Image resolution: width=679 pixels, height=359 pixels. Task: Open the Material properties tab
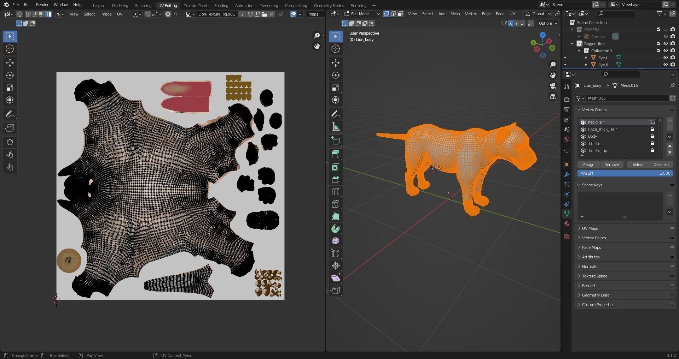pyautogui.click(x=567, y=224)
